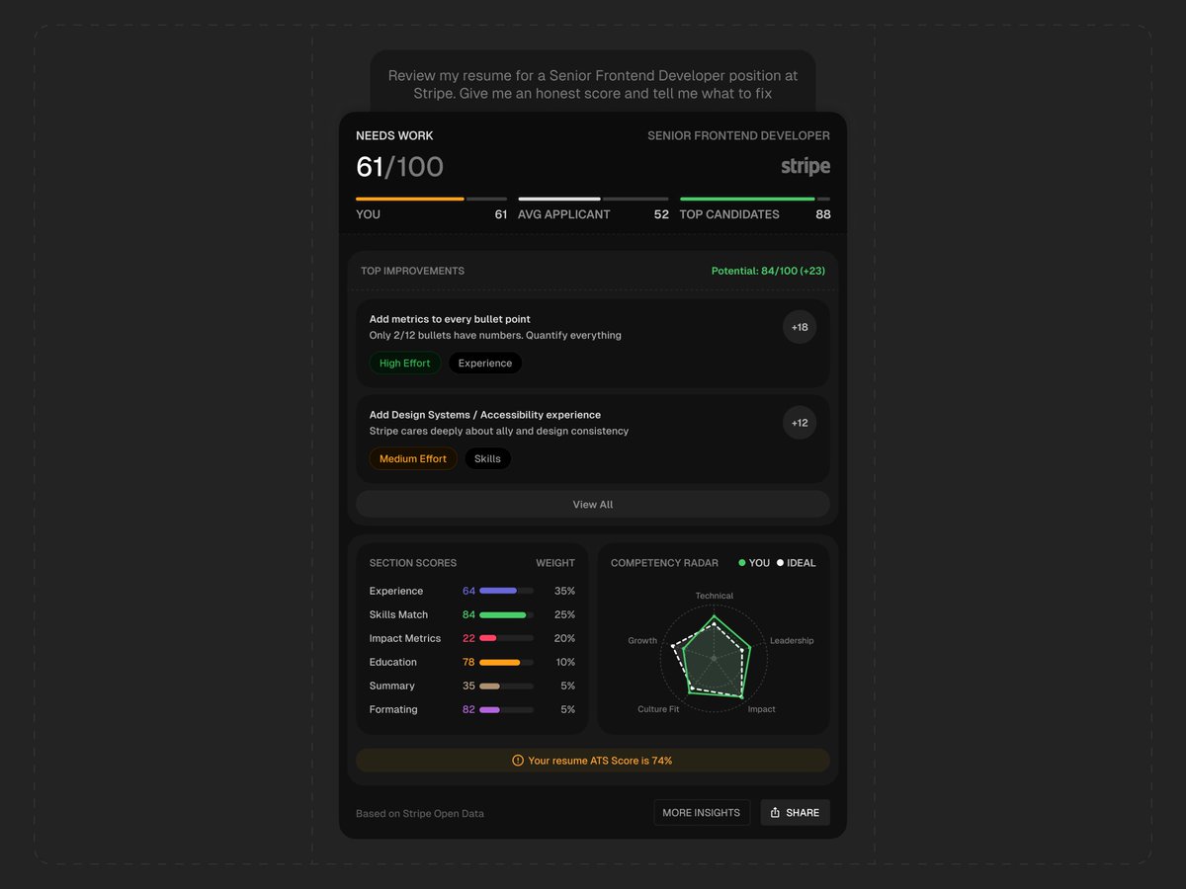This screenshot has height=889, width=1186.
Task: Click the SHARE button
Action: pyautogui.click(x=795, y=812)
